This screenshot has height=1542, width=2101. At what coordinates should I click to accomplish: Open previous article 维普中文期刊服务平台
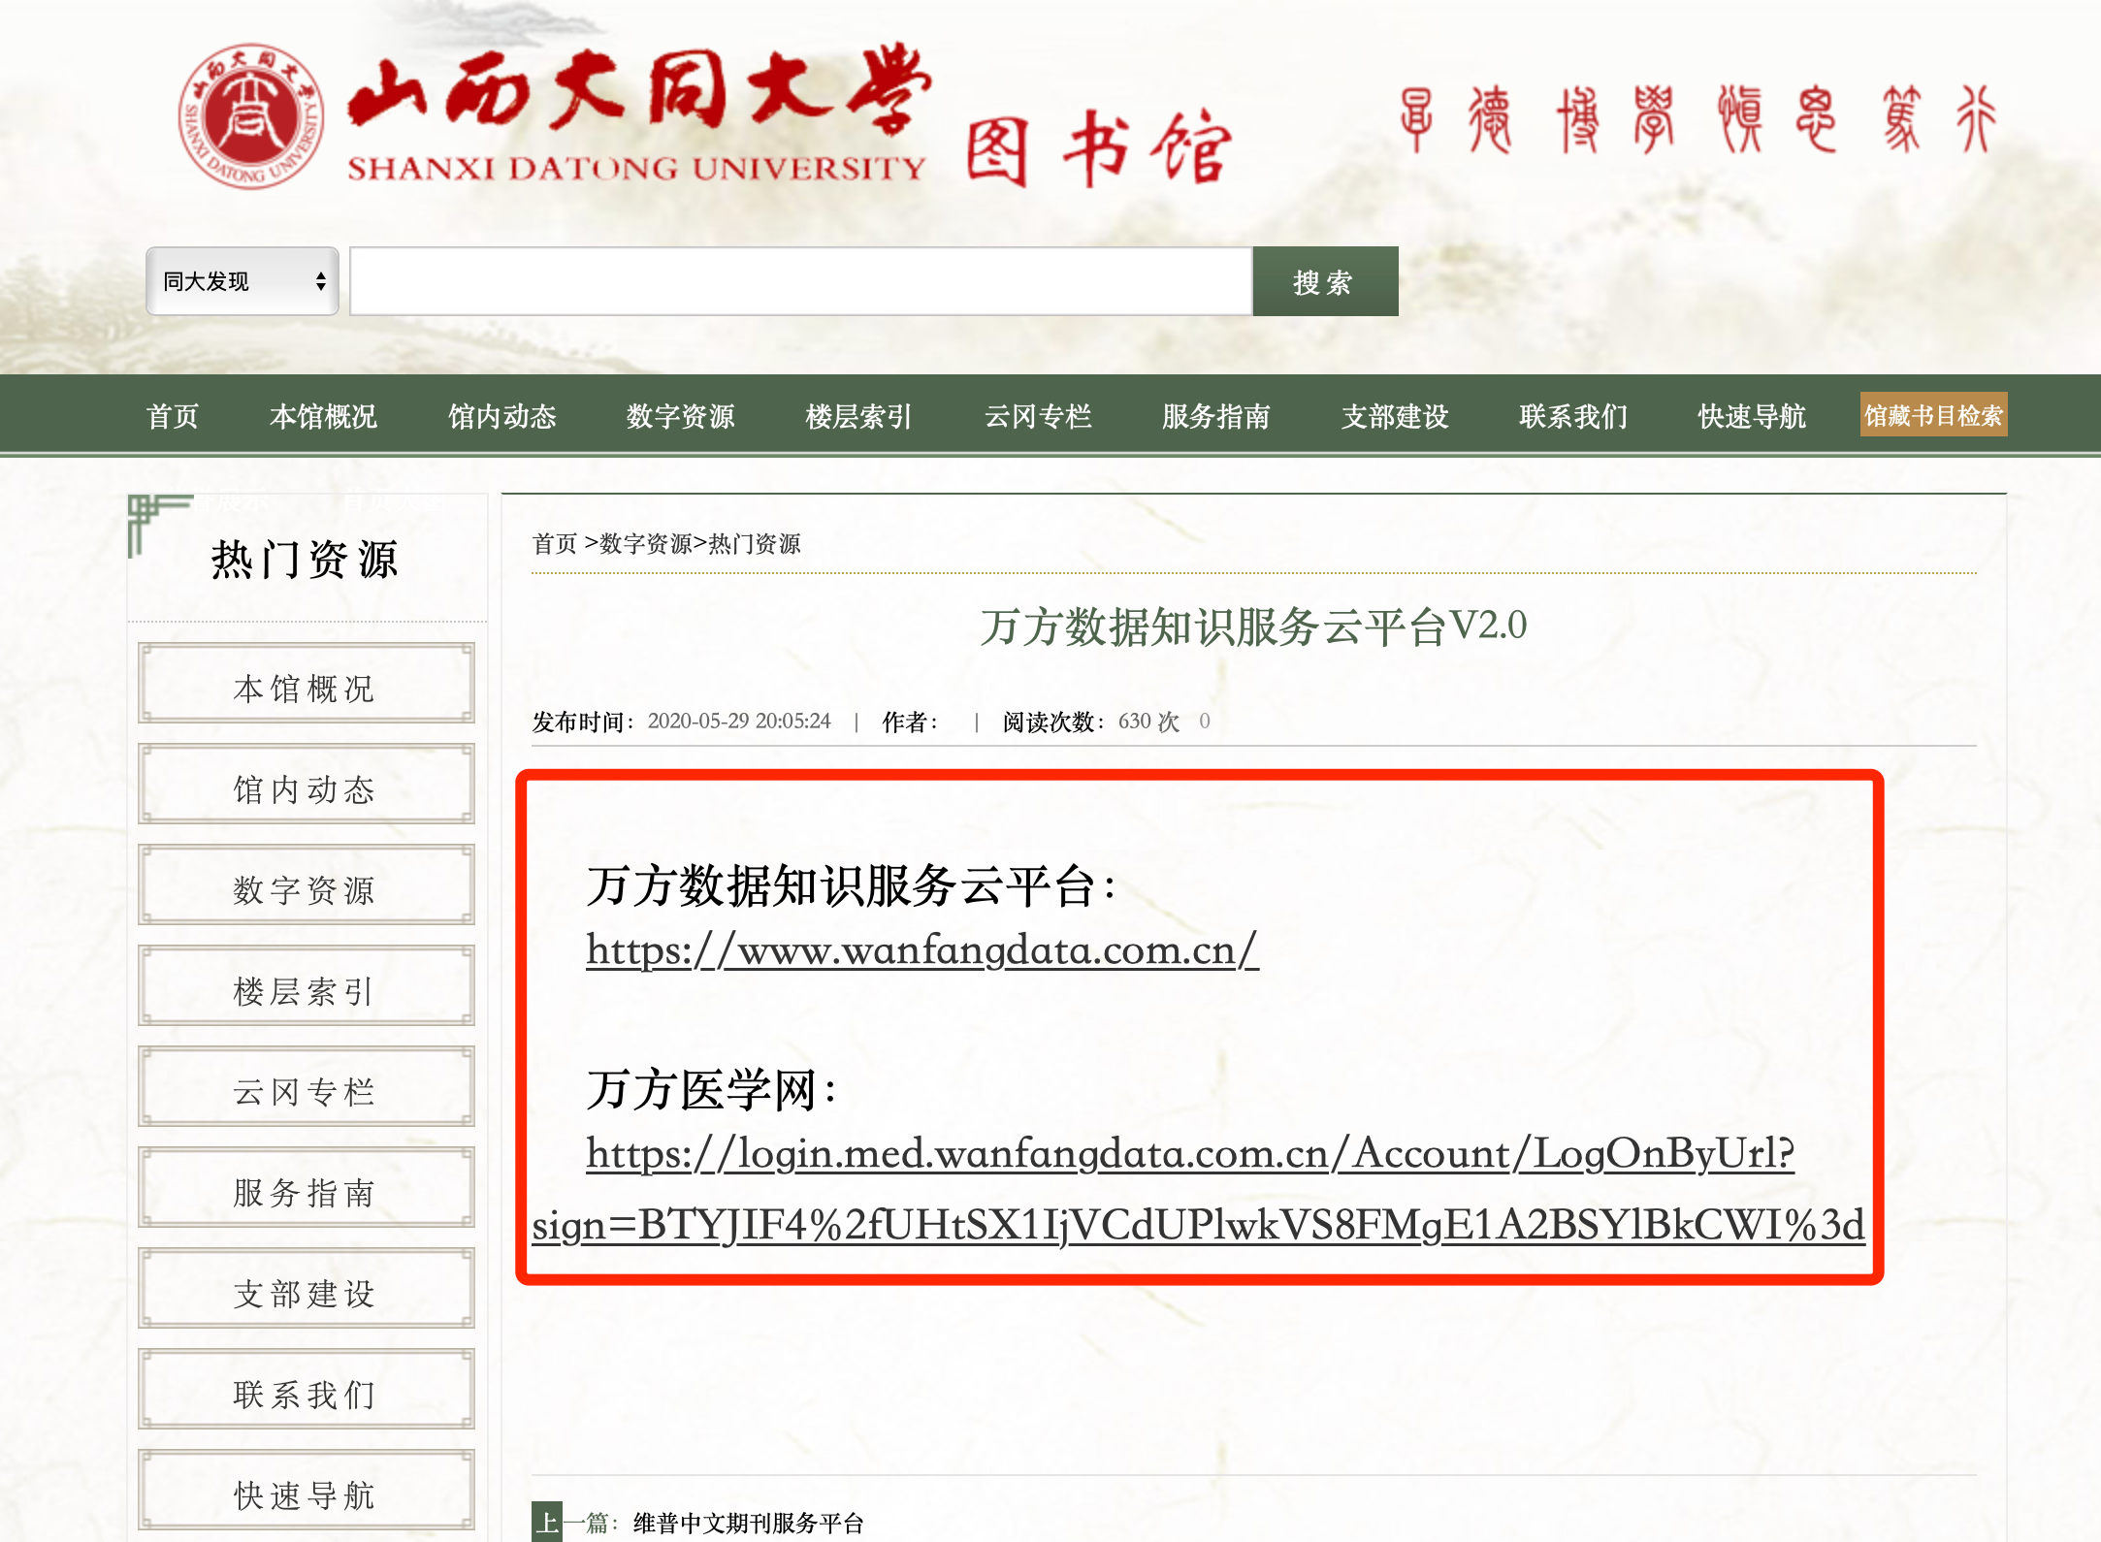(x=748, y=1524)
